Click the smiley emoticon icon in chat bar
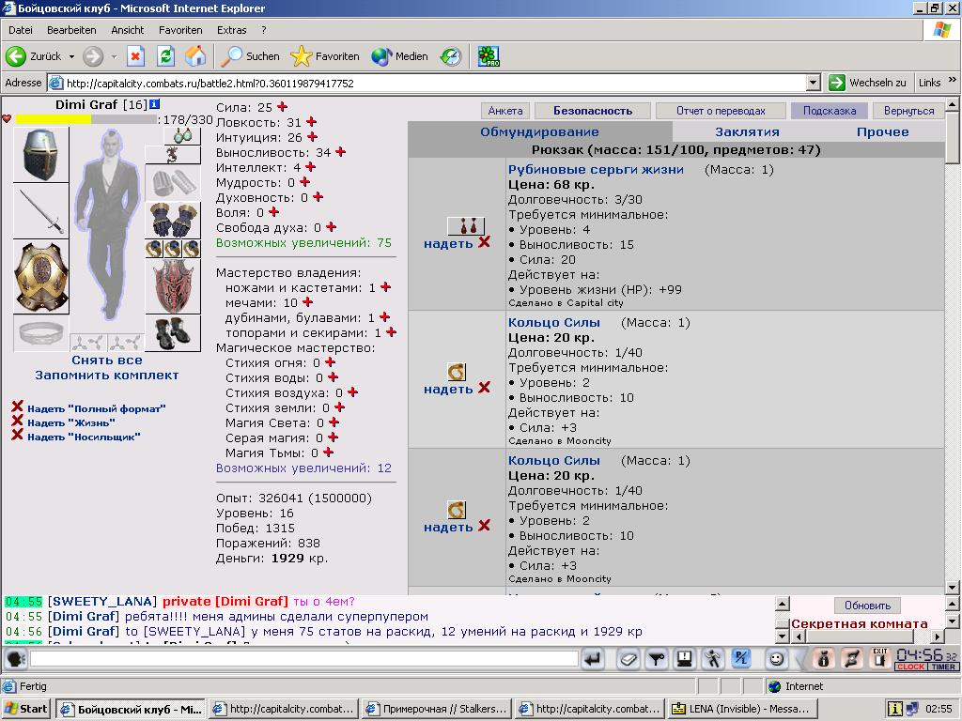Viewport: 962px width, 721px height. tap(776, 659)
